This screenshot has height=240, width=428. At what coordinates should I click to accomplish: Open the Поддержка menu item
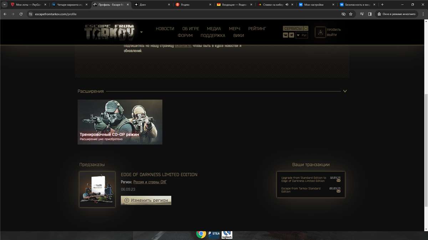pos(213,36)
